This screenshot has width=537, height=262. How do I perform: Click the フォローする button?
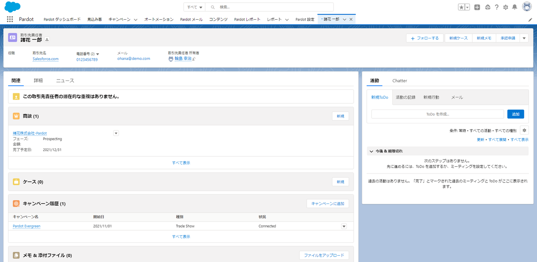pyautogui.click(x=425, y=38)
